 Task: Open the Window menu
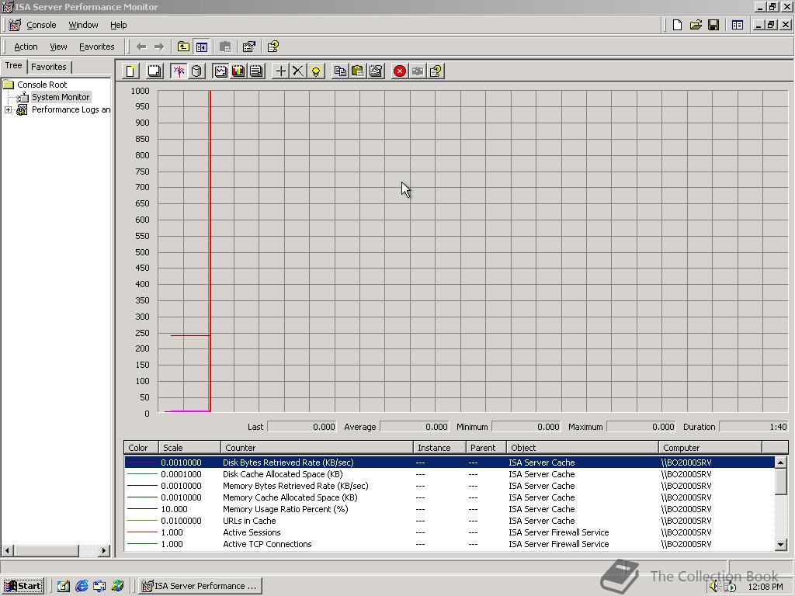tap(83, 25)
